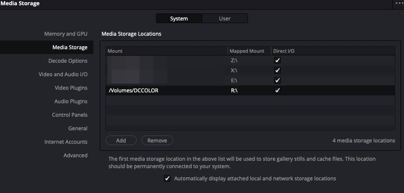Open Control Panels settings

tap(70, 115)
